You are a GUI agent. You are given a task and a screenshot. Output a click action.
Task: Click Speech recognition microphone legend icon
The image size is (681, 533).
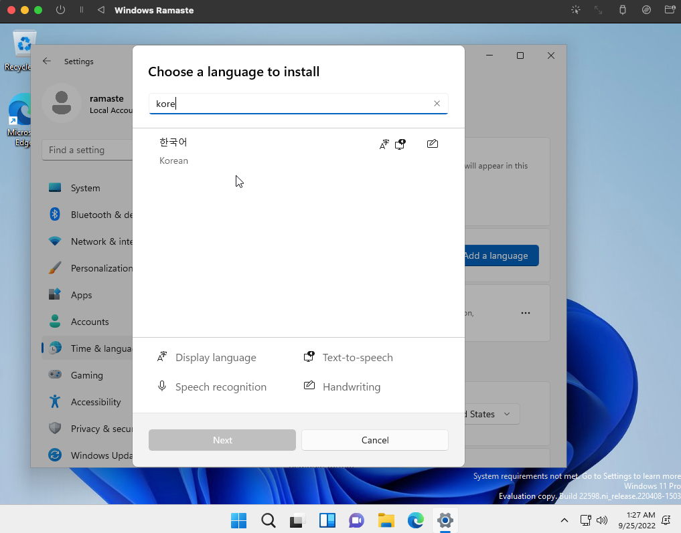point(162,386)
